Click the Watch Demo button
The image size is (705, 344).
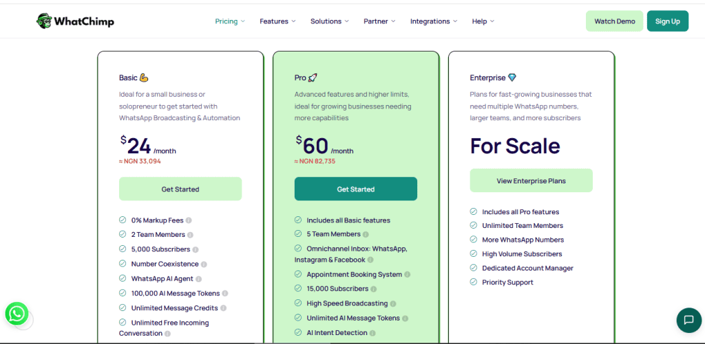pos(614,21)
